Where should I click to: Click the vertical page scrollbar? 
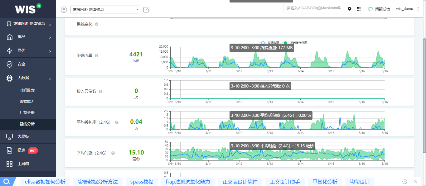tap(424, 93)
